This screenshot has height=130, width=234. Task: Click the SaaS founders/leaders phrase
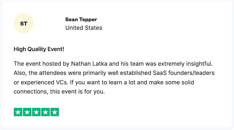coord(184,73)
